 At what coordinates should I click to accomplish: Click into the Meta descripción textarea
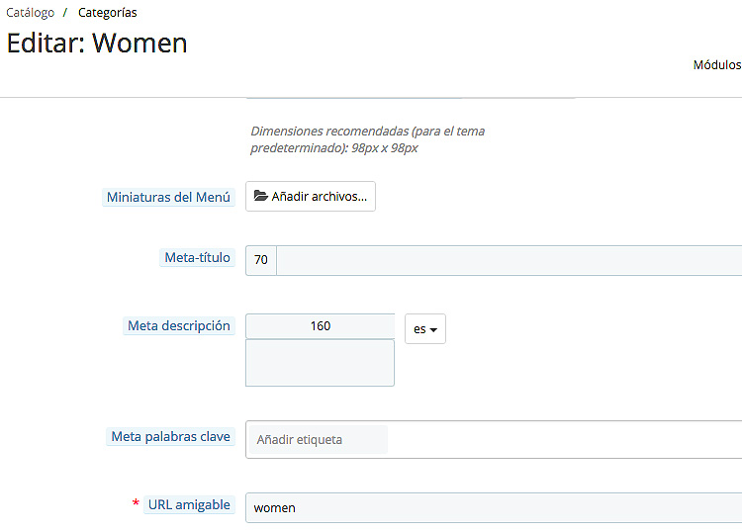tap(320, 363)
